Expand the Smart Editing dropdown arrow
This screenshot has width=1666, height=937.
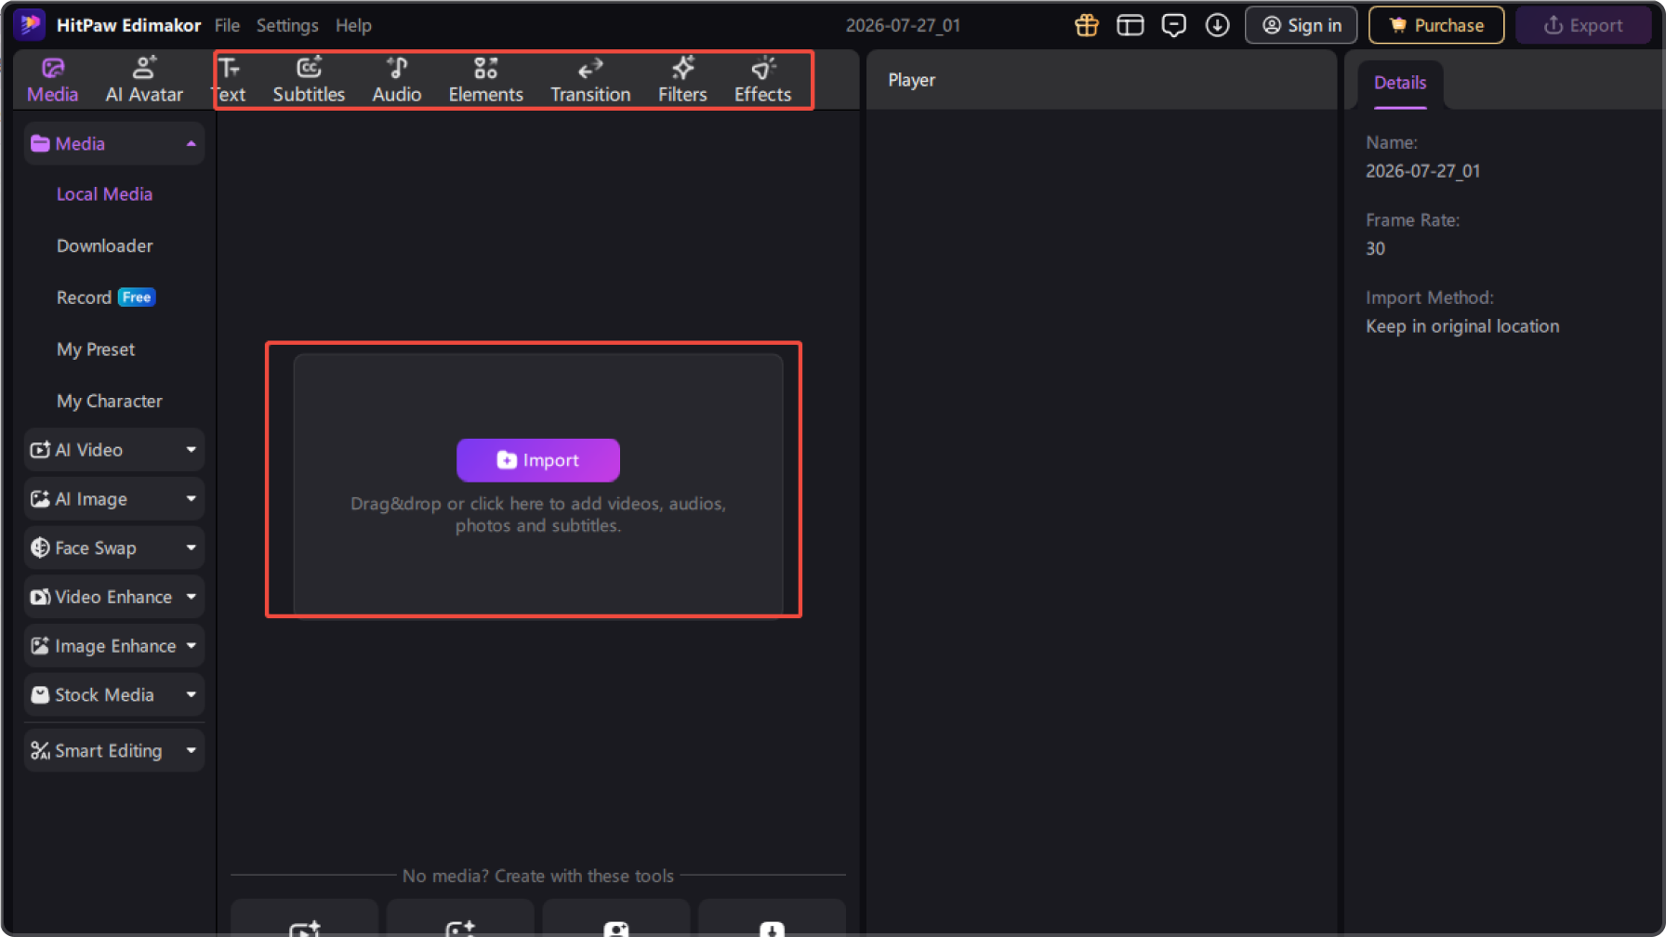pyautogui.click(x=192, y=751)
